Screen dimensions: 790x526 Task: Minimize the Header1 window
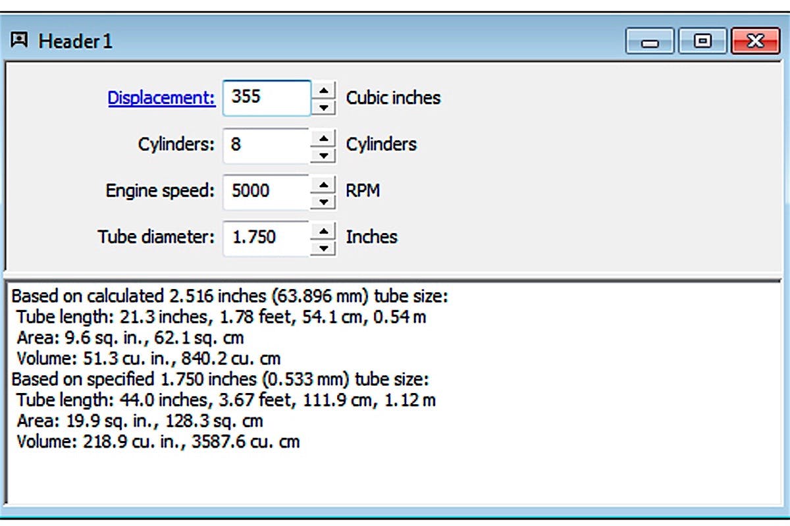[650, 42]
